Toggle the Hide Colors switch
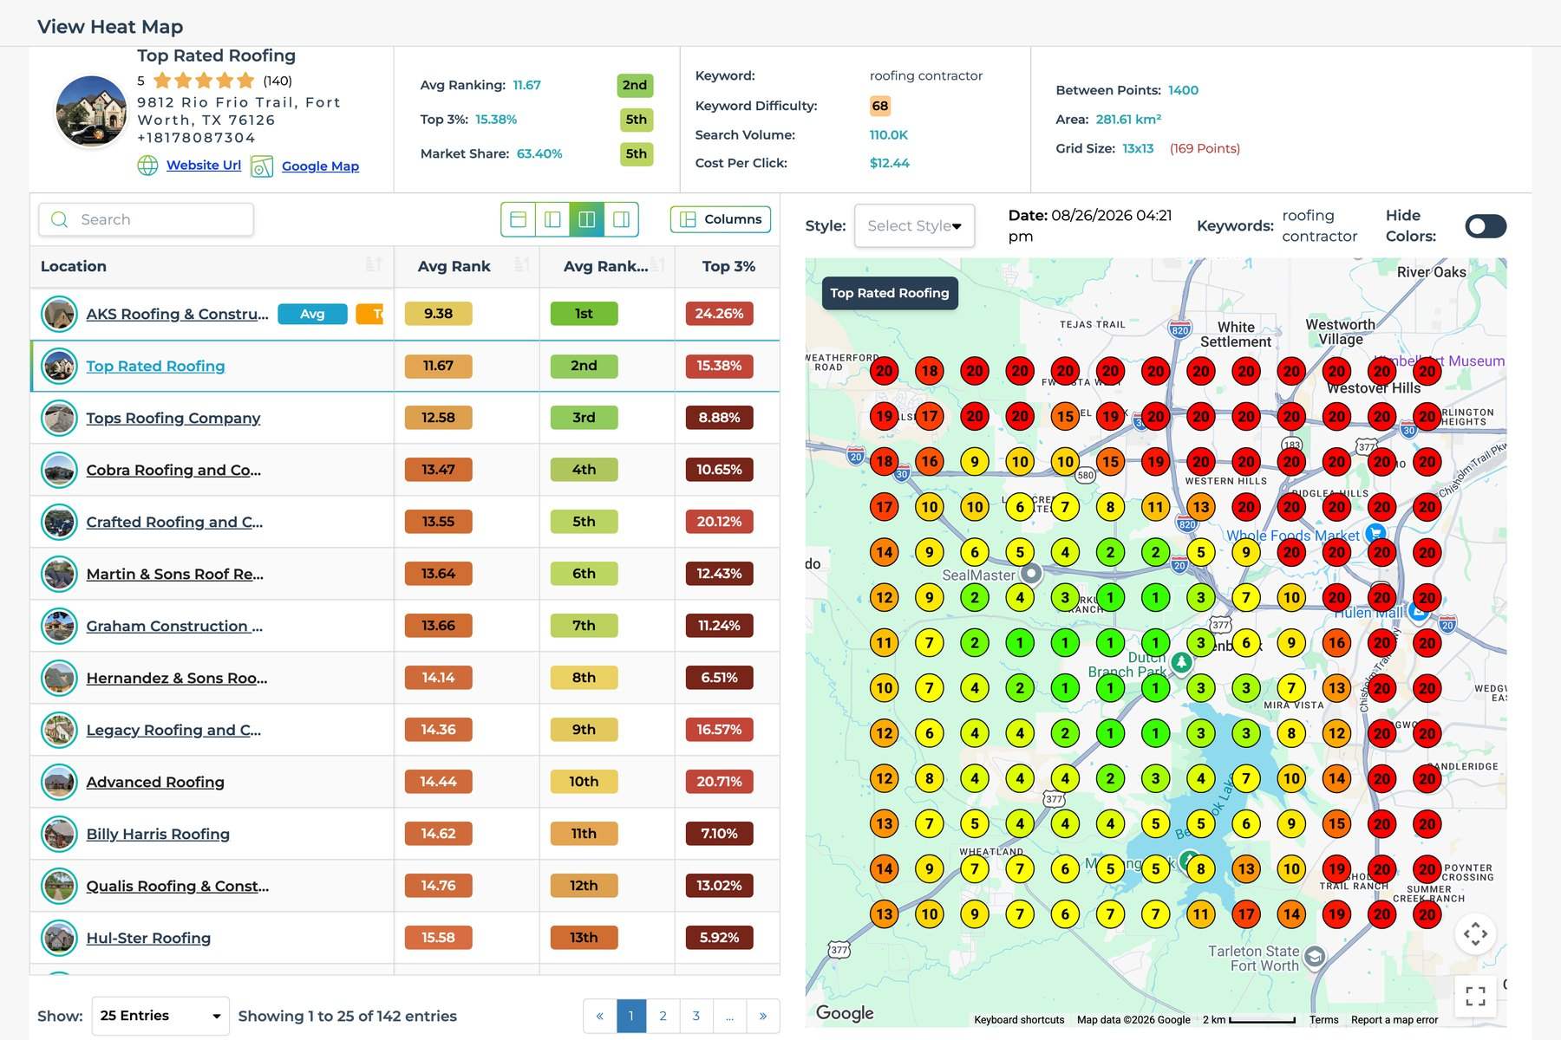 [x=1486, y=226]
